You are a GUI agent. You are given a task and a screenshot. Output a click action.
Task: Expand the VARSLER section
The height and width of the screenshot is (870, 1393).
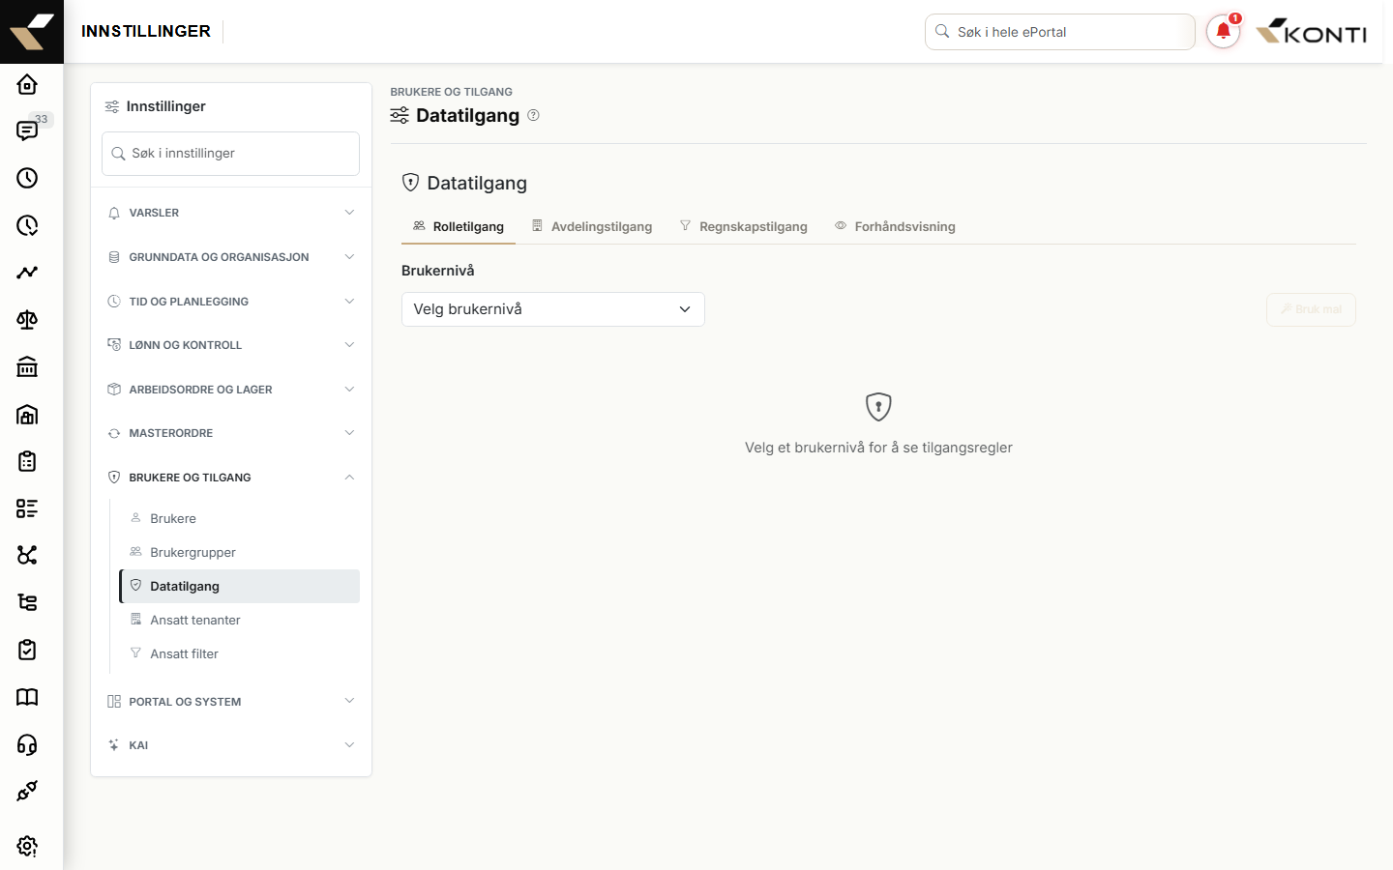click(231, 213)
